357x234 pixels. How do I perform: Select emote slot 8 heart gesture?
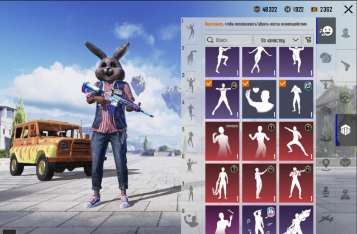(x=191, y=221)
